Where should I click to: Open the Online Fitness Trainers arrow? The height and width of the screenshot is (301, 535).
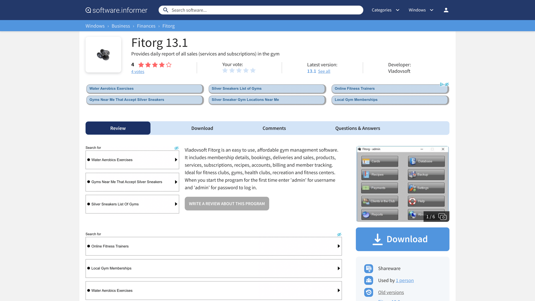click(x=339, y=246)
